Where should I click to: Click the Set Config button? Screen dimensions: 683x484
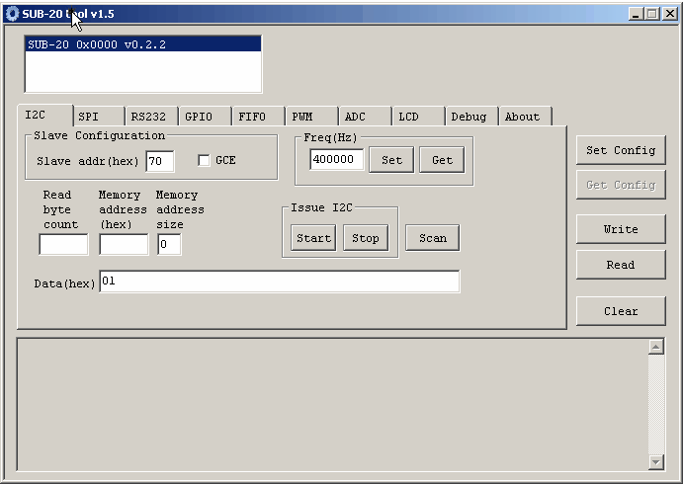621,150
